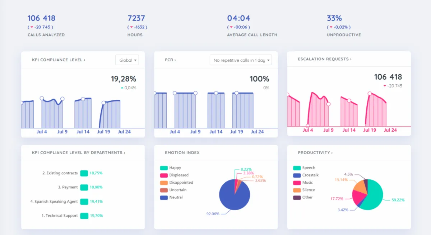The height and width of the screenshot is (235, 431).
Task: Open the Global dropdown in KPI Compliance Level
Action: pyautogui.click(x=127, y=60)
